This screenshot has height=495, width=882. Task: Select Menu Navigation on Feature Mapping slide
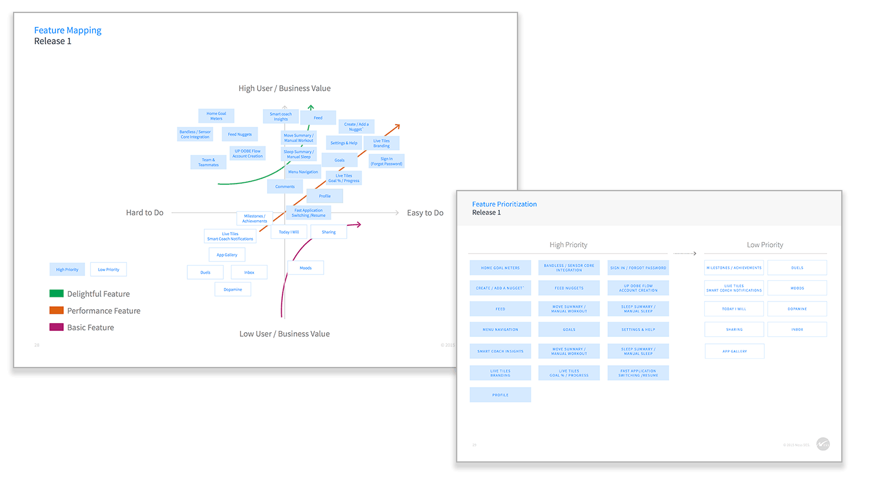(x=303, y=172)
